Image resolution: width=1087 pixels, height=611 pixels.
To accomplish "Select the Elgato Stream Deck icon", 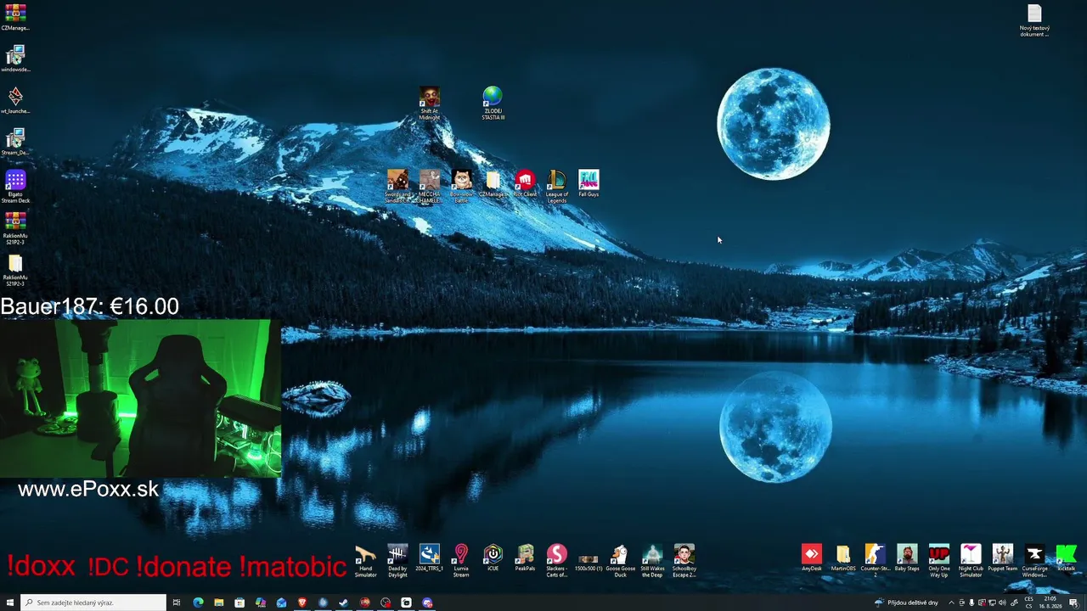I will pyautogui.click(x=15, y=187).
